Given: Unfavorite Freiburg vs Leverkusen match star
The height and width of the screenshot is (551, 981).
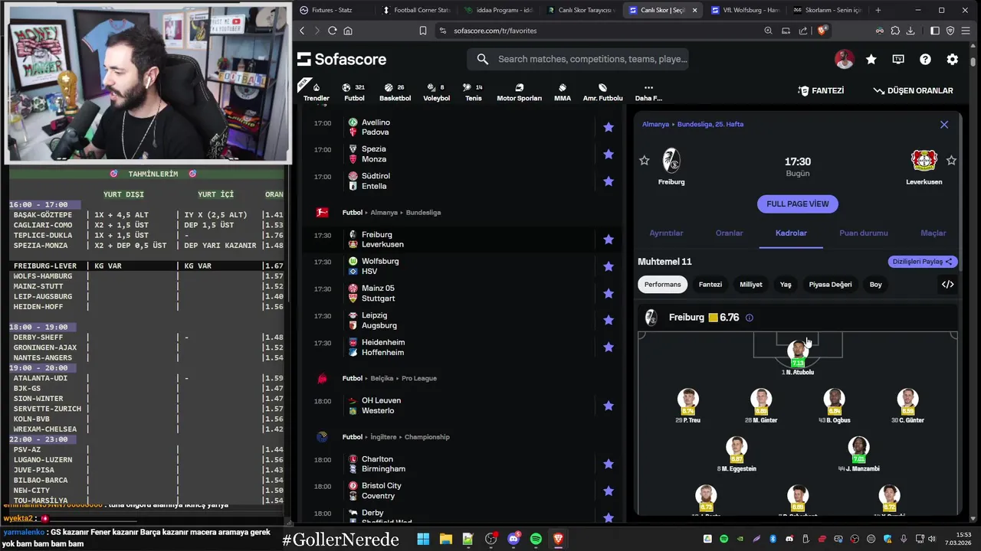Looking at the screenshot, I should [609, 240].
